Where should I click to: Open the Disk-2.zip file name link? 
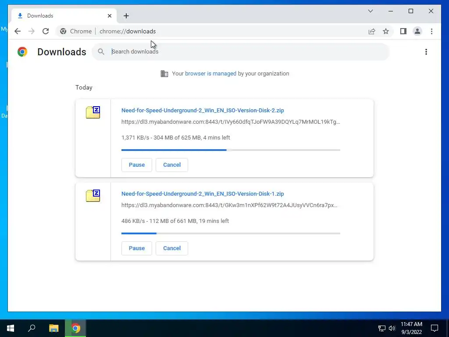coord(203,110)
